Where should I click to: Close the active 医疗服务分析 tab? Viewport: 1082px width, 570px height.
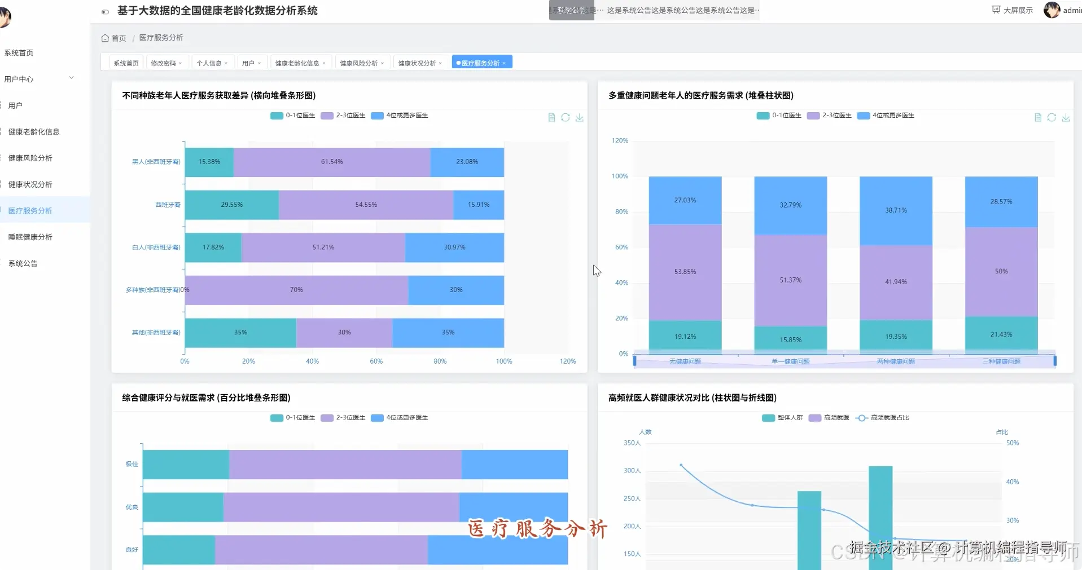point(504,63)
